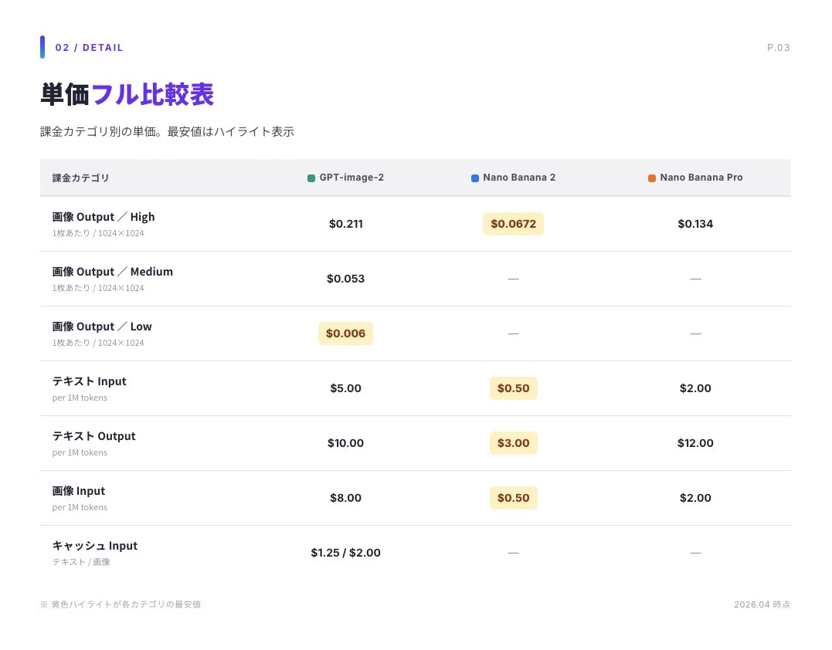Click the orange square beside Nano Banana Pro
The image size is (832, 650).
pyautogui.click(x=651, y=178)
